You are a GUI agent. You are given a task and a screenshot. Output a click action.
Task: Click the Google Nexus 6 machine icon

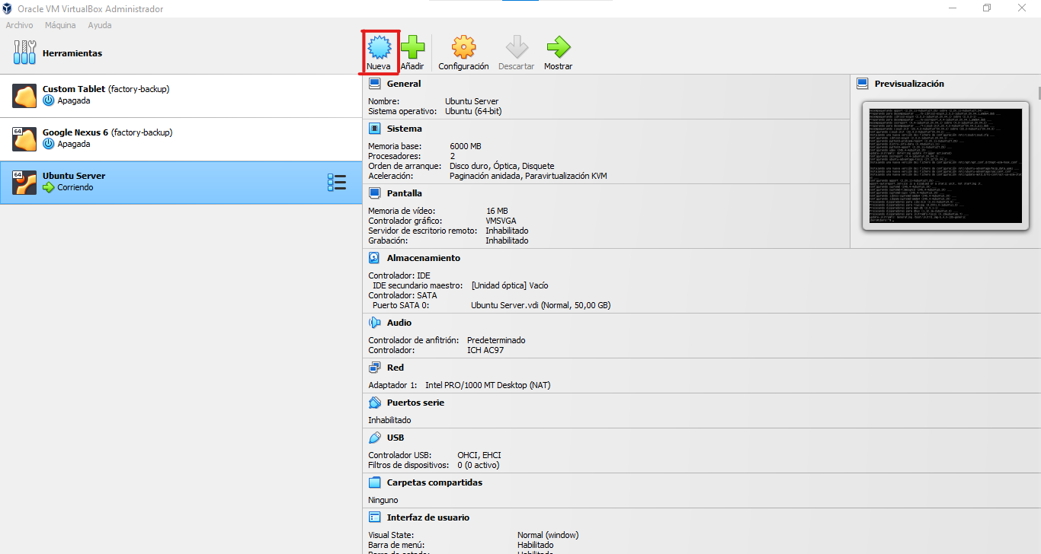(24, 139)
